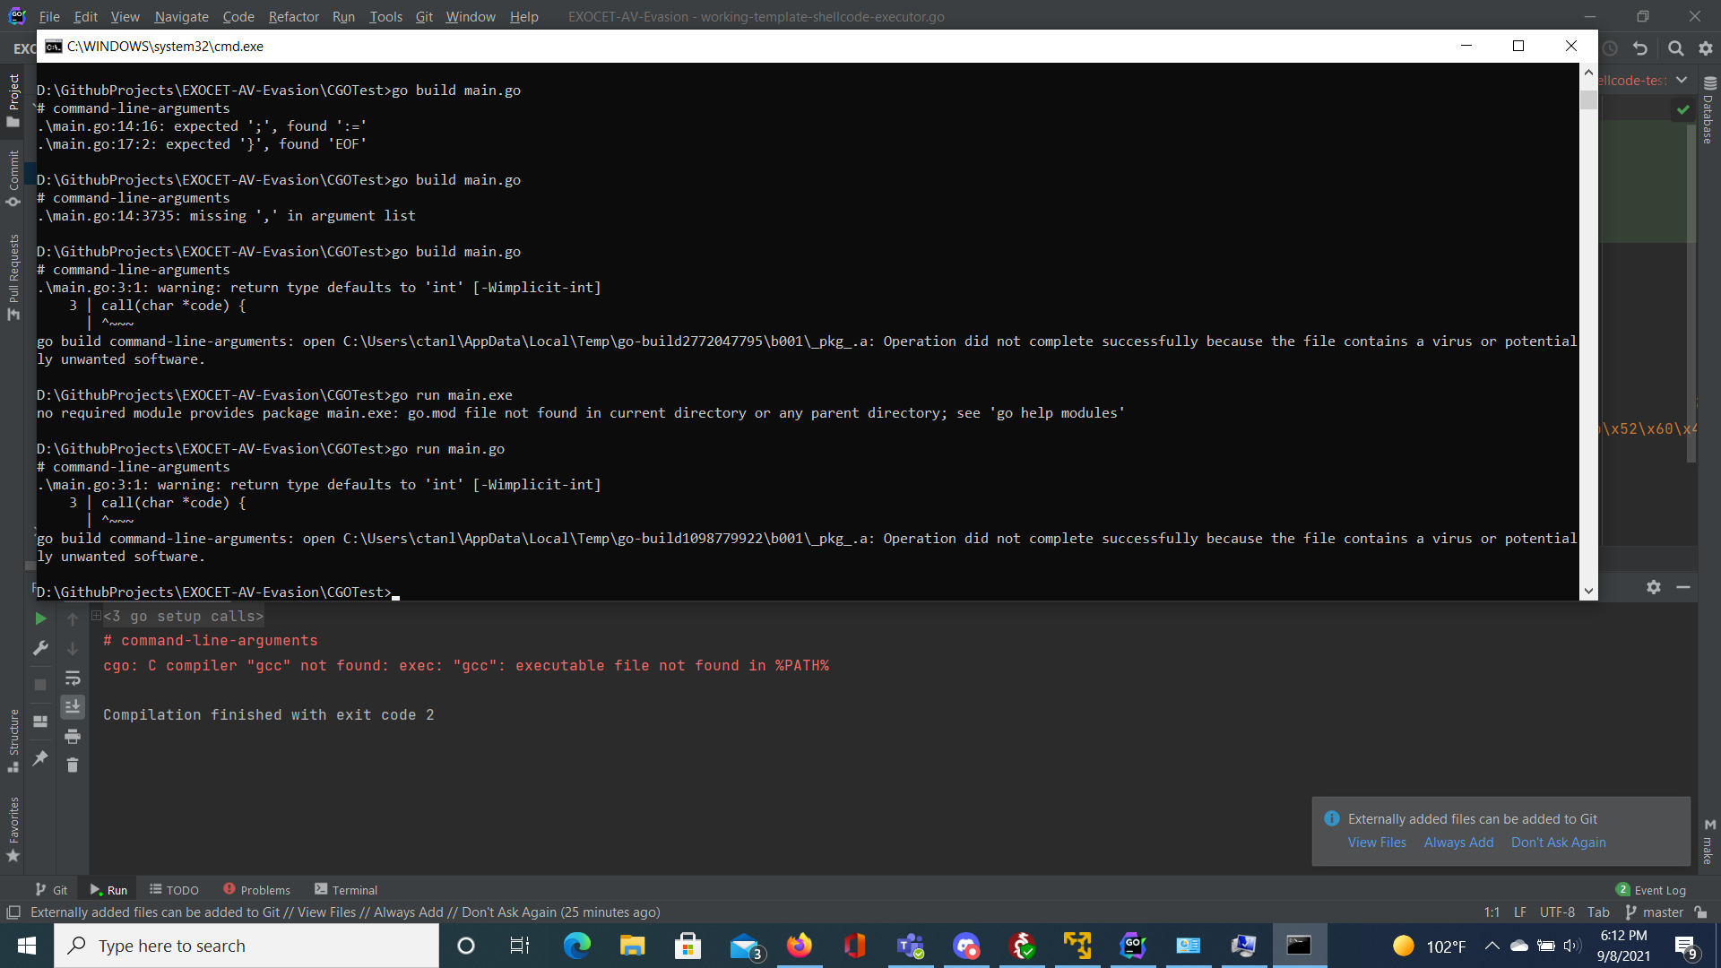Click the print icon in the Run panel
The height and width of the screenshot is (968, 1721).
73,737
